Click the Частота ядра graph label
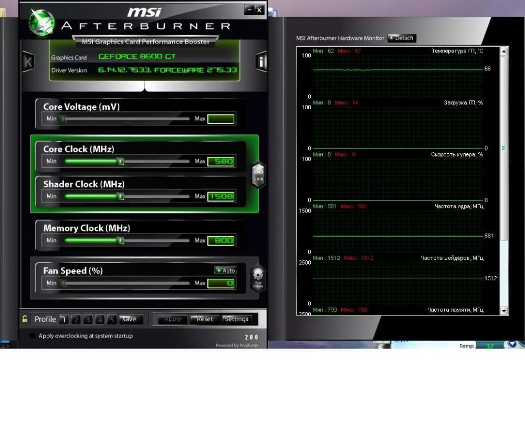Image resolution: width=525 pixels, height=432 pixels. pyautogui.click(x=459, y=206)
